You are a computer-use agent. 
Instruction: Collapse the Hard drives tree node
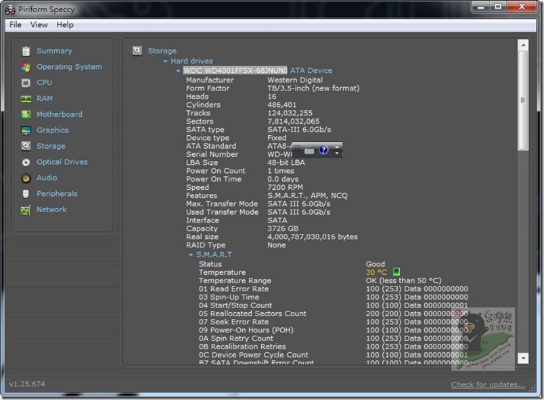click(x=166, y=61)
